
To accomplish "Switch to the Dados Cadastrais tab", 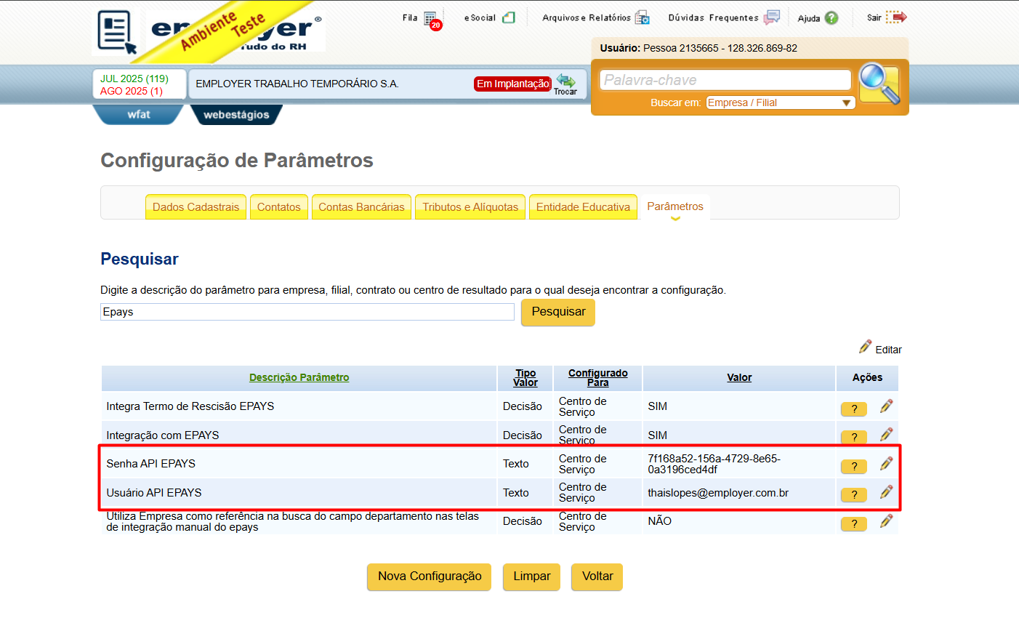I will pos(196,207).
